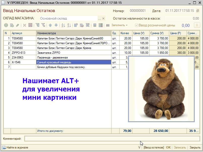Click the Кол-во column header
Viewport: 203px width, 152px height.
126,33
